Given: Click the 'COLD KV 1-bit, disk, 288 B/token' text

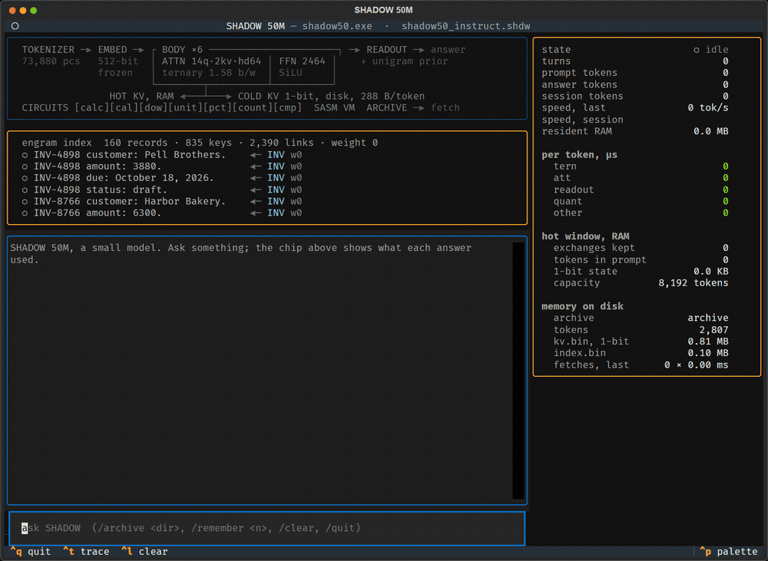Looking at the screenshot, I should point(331,97).
